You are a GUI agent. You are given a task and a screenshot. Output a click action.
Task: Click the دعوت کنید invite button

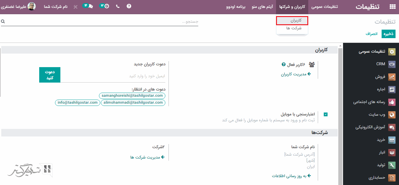(x=50, y=75)
